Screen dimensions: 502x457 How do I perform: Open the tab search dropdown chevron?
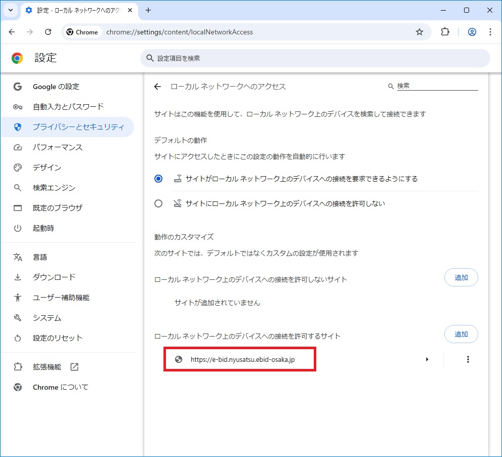[x=10, y=10]
